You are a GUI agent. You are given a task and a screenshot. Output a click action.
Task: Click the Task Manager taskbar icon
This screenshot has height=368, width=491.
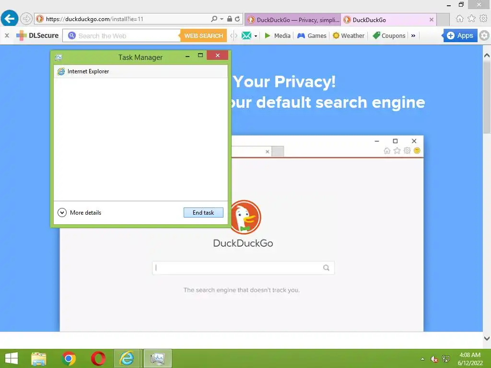[157, 358]
